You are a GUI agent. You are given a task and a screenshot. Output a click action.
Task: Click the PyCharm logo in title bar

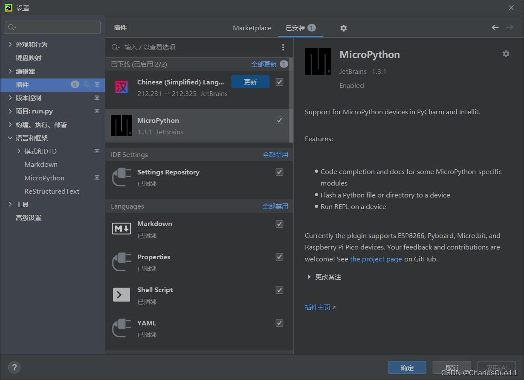[9, 7]
